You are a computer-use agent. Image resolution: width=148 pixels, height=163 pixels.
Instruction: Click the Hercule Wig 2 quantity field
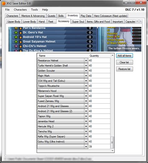[99, 126]
